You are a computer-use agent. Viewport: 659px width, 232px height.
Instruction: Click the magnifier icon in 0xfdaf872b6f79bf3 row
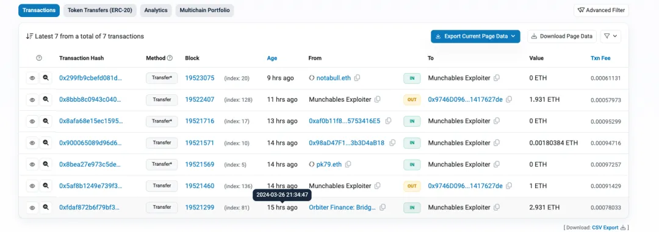[x=46, y=207]
